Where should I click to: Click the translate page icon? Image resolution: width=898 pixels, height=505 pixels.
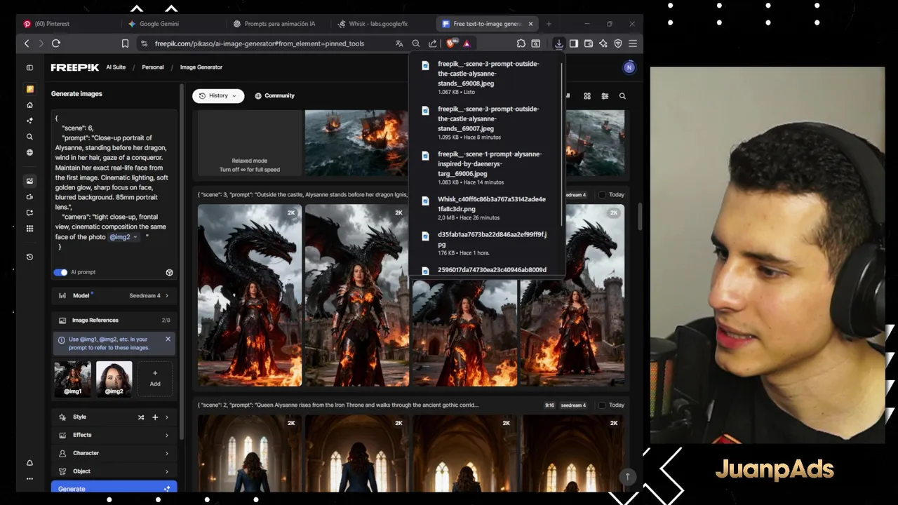click(399, 43)
